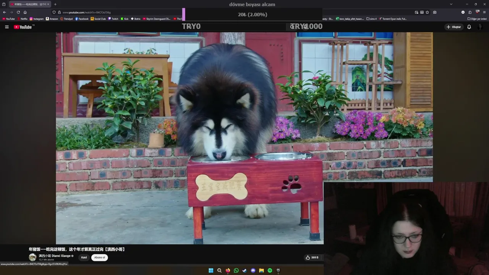Image resolution: width=489 pixels, height=275 pixels.
Task: Open the ad-blocker extension icon
Action: pos(477,12)
